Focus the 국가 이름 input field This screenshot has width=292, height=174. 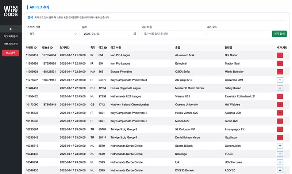(x=173, y=34)
